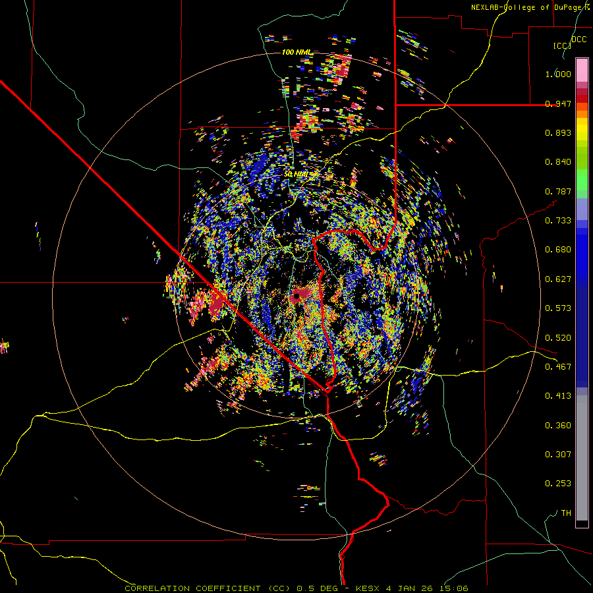Pick the pink swatch atop the color bar
The height and width of the screenshot is (593, 593).
tap(582, 70)
